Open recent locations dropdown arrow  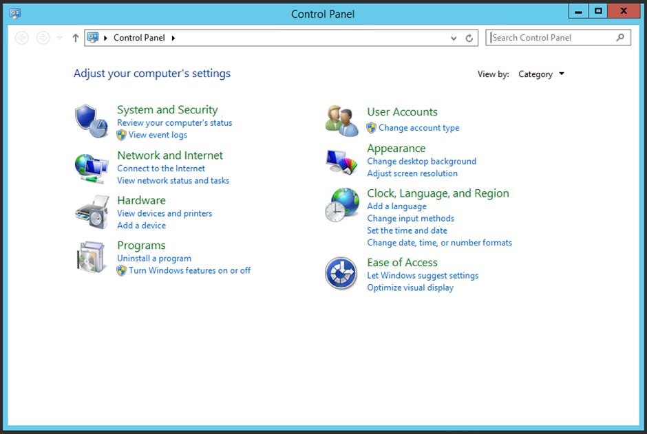(60, 38)
